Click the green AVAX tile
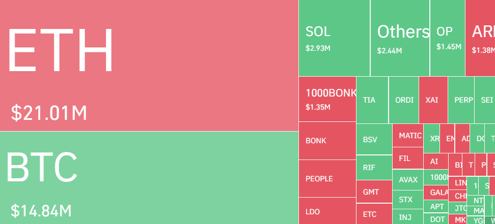 click(x=407, y=180)
